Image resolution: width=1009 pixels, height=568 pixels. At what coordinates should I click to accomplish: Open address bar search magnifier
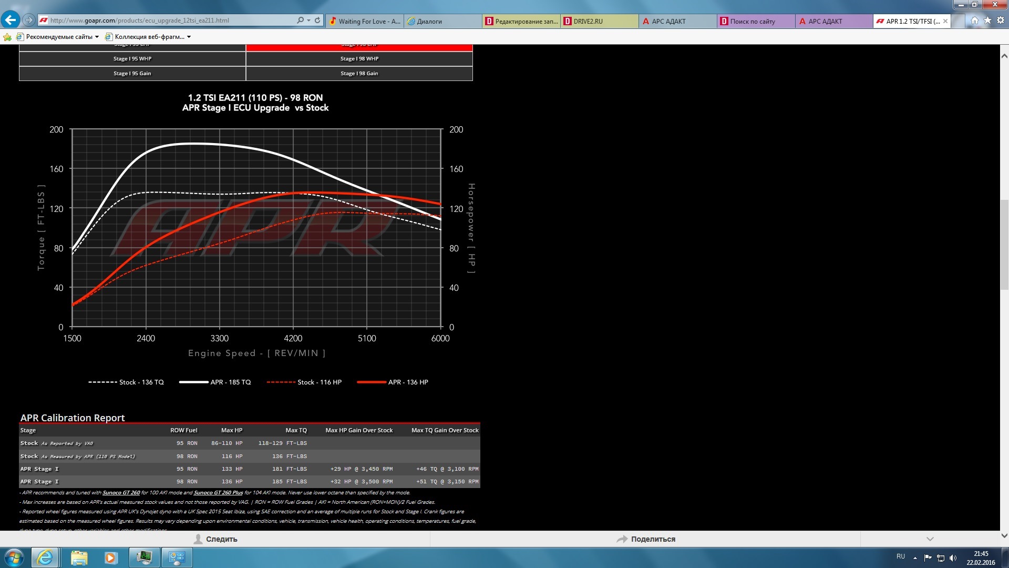point(300,21)
